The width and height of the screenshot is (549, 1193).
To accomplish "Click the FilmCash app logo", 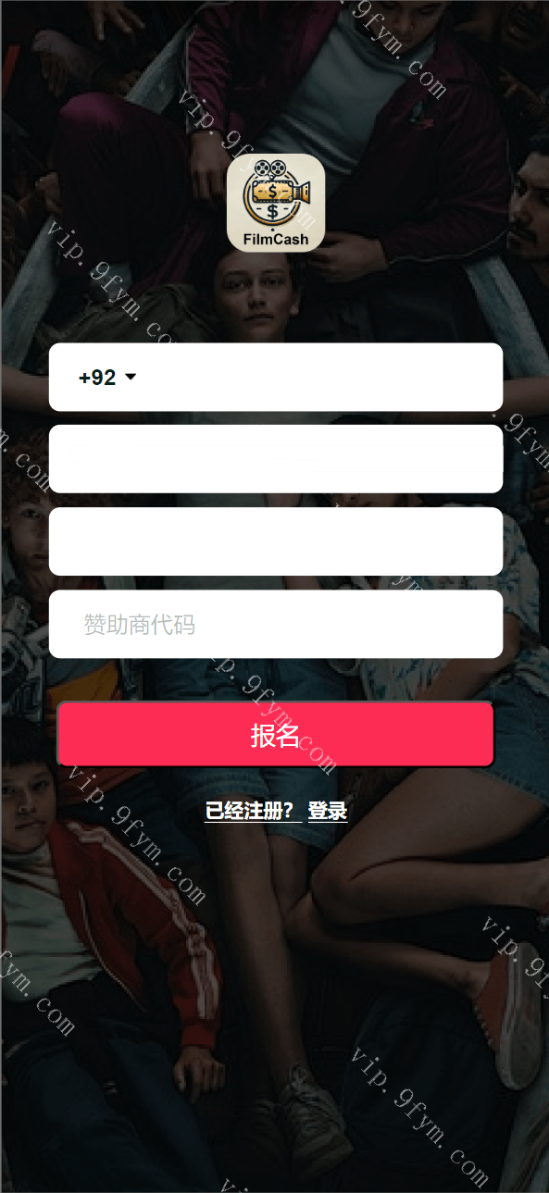I will pos(275,202).
